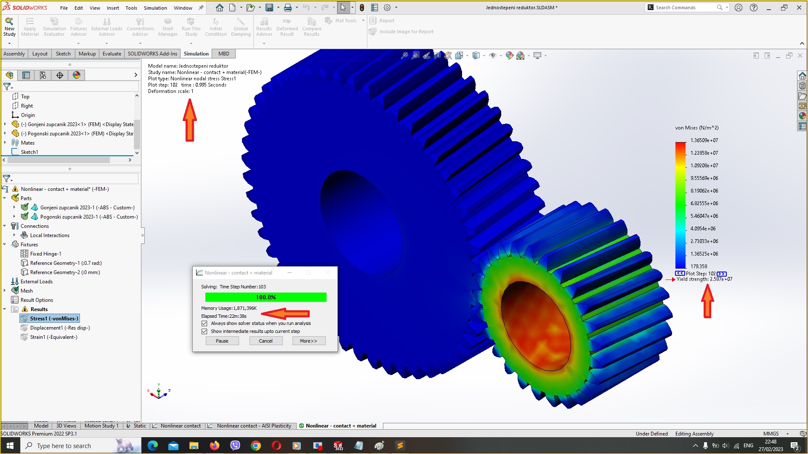The image size is (808, 454).
Task: Click the Help question mark icon
Action: point(754,8)
